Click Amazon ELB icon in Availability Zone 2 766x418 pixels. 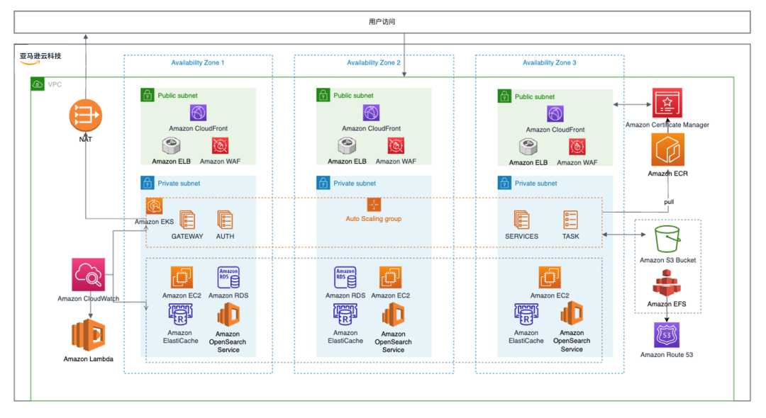pos(347,145)
